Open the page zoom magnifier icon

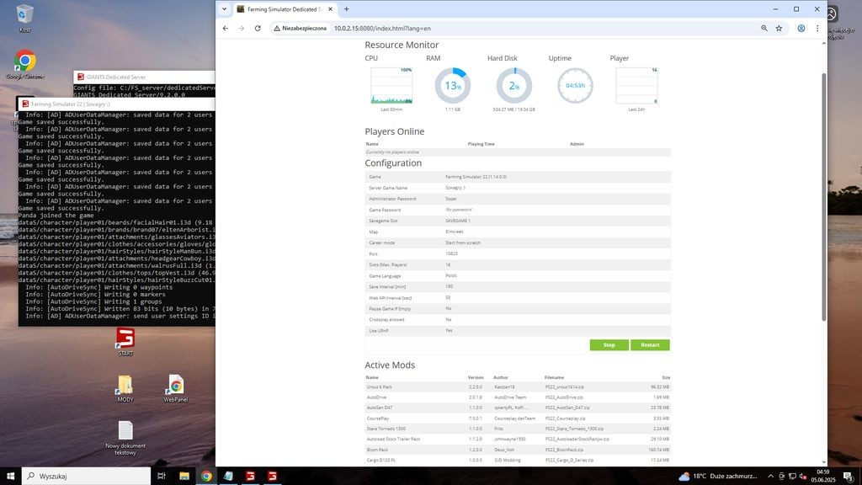click(x=764, y=28)
